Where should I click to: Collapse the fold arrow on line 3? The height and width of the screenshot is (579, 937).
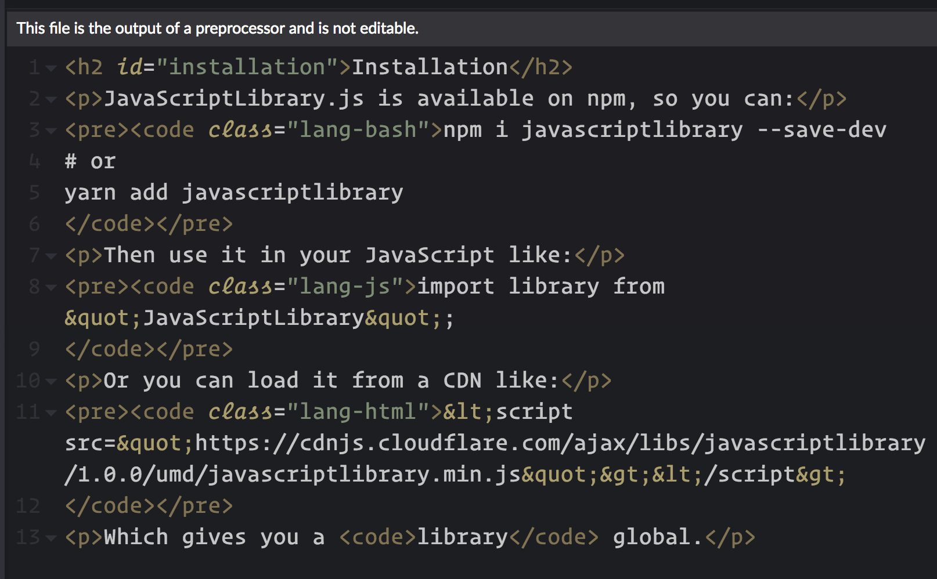(51, 131)
